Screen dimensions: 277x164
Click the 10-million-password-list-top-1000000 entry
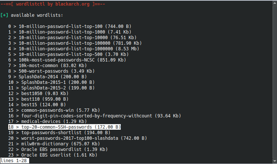coord(74,49)
